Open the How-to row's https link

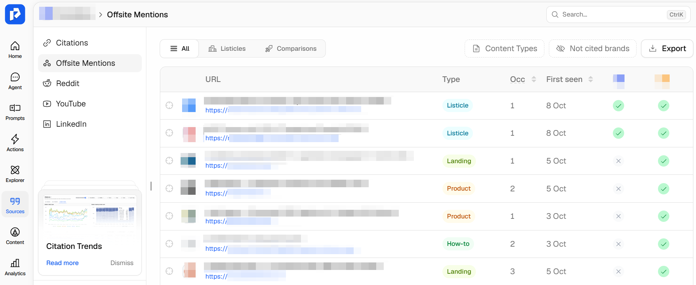279,249
